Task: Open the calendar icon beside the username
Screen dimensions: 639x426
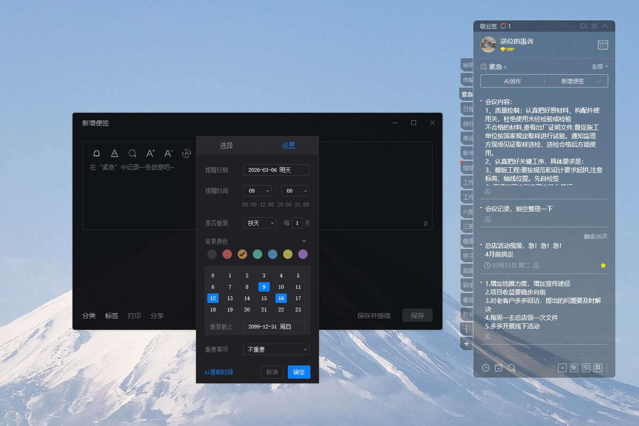Action: click(603, 44)
